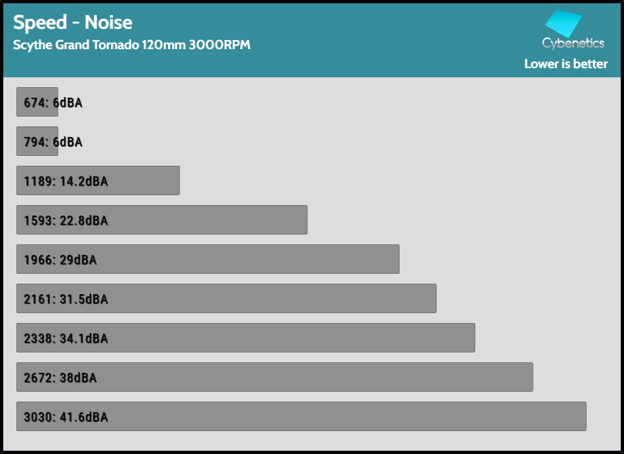Click the 'Lower is better' note

pos(566,64)
